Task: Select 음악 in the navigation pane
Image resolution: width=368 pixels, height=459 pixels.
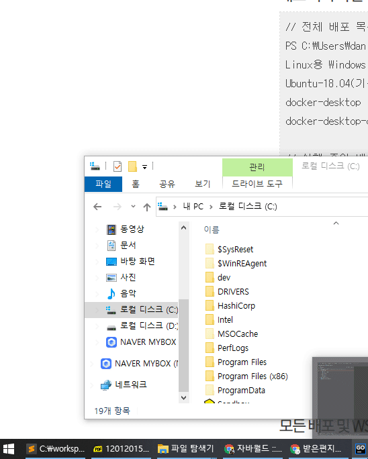Action: (128, 293)
